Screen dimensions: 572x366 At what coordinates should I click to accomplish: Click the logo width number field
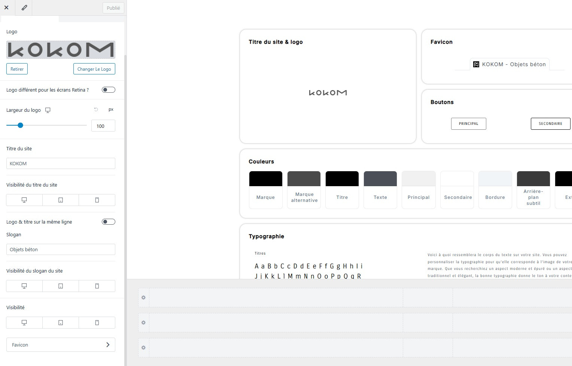point(103,126)
